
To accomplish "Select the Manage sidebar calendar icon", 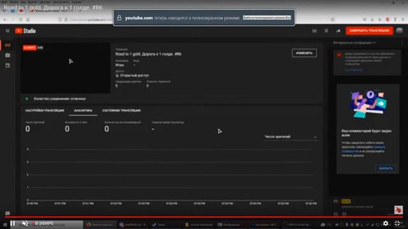I will point(8,66).
